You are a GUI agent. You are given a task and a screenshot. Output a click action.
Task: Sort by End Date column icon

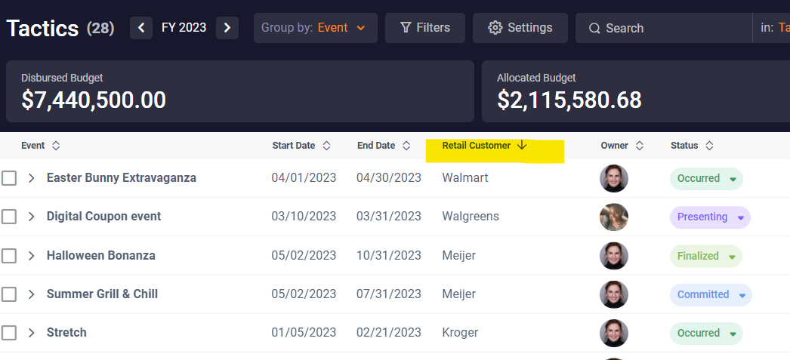click(x=406, y=146)
